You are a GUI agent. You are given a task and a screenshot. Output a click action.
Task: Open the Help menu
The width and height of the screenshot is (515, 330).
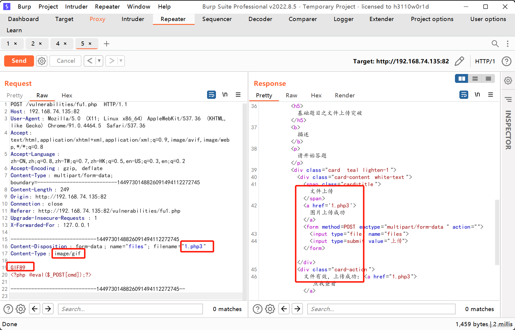click(164, 7)
